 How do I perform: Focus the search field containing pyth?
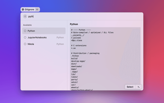[77, 16]
